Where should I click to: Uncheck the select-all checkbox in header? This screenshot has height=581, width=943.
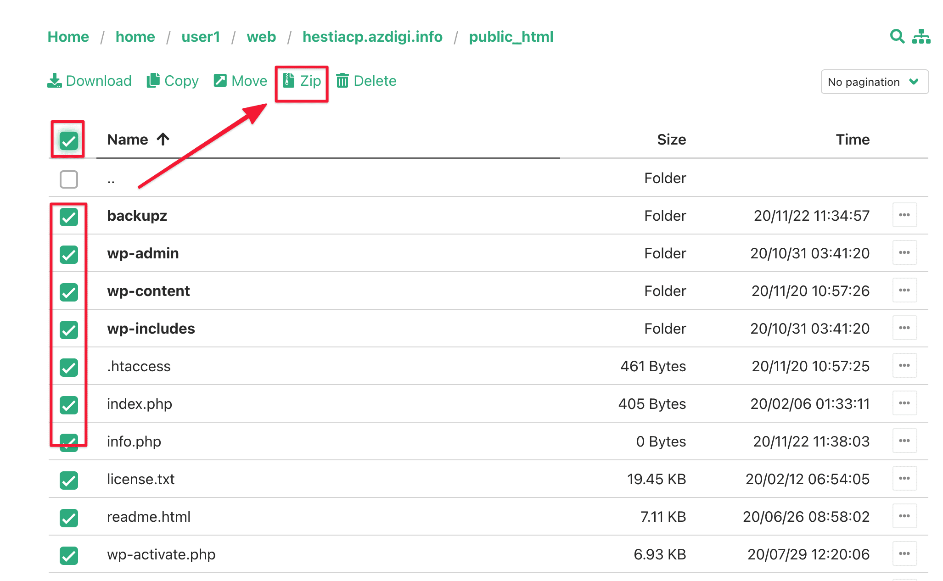(69, 140)
